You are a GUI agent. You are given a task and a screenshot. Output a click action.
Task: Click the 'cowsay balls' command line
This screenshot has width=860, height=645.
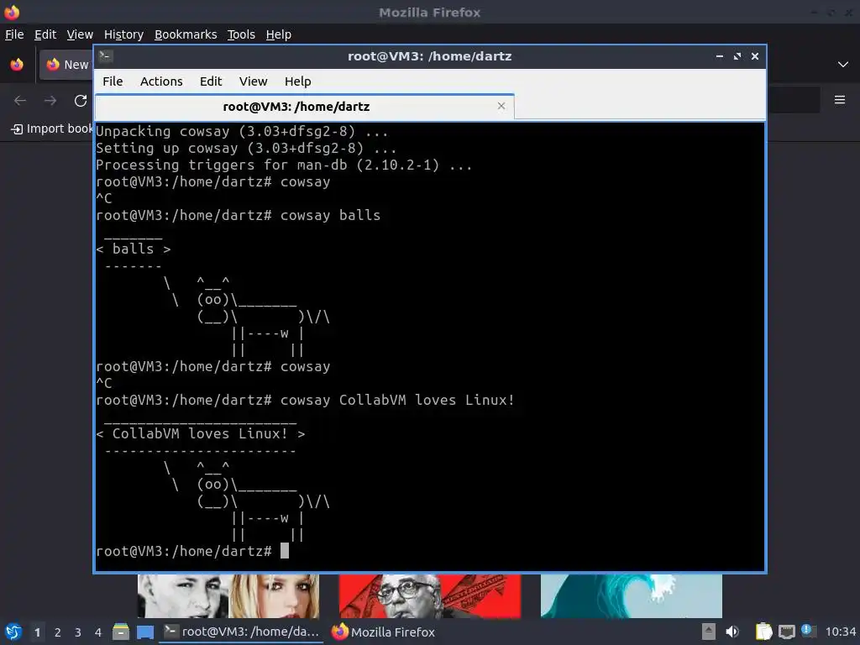click(238, 215)
